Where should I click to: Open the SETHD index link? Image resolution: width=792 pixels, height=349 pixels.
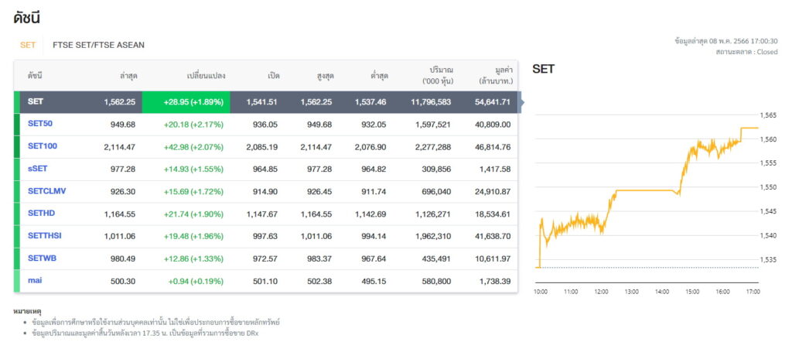pyautogui.click(x=42, y=213)
